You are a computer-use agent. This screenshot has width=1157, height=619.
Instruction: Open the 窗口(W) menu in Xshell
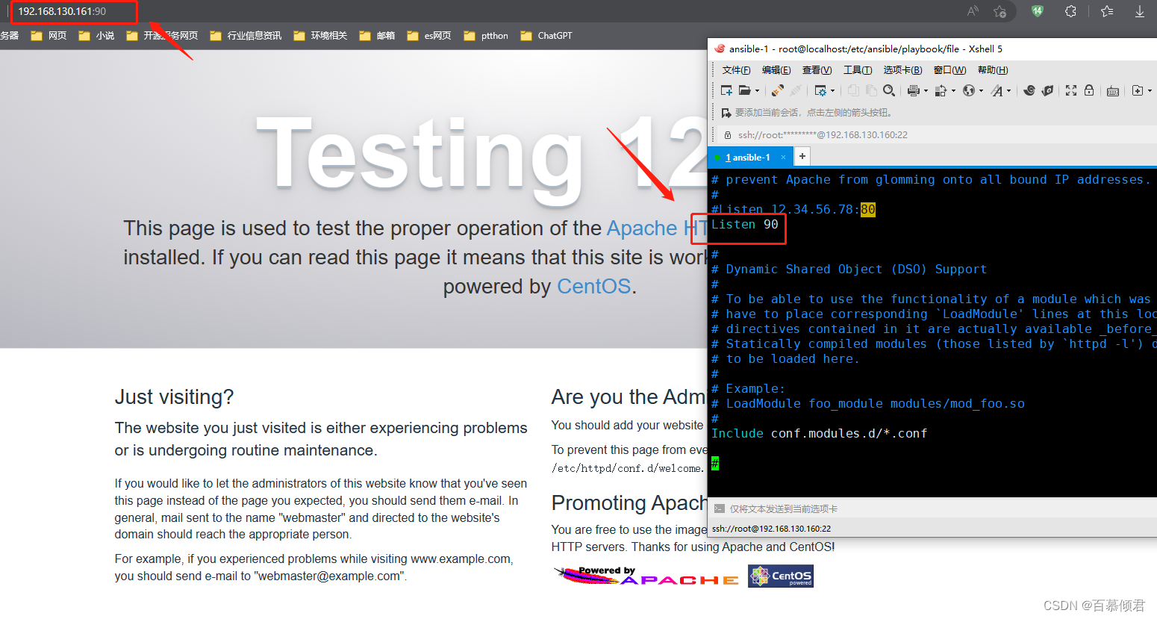(x=949, y=70)
